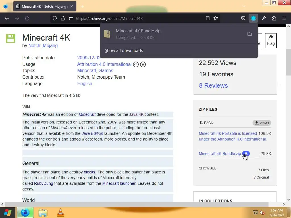Click the taskbar clock showing 1:59 AM
The image size is (291, 218).
coord(277,213)
